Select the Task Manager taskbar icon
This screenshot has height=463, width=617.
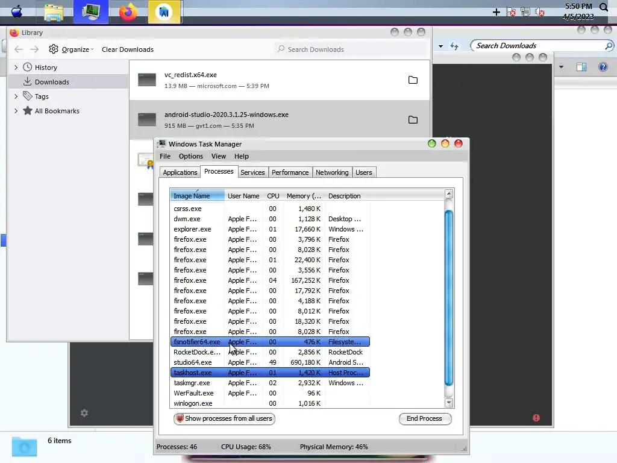point(91,12)
